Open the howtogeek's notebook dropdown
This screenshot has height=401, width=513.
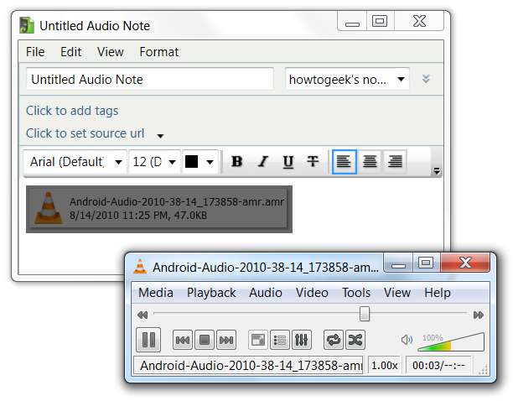coord(347,79)
